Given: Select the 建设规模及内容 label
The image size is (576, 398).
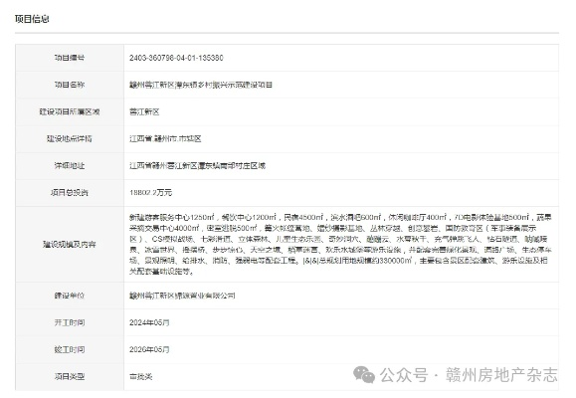Looking at the screenshot, I should point(70,245).
